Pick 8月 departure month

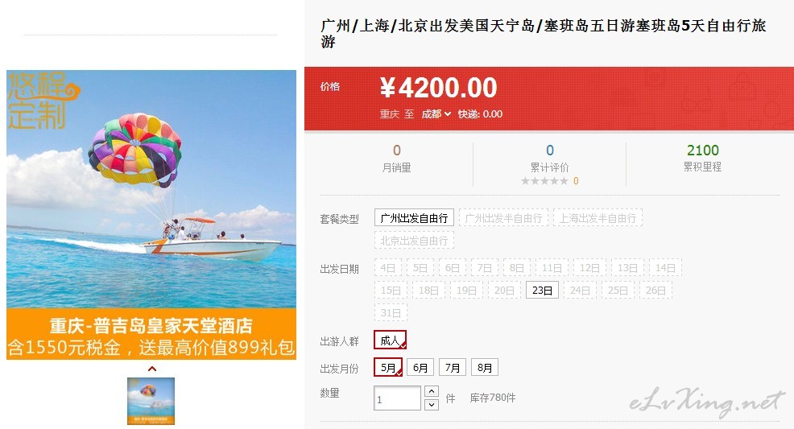[485, 367]
